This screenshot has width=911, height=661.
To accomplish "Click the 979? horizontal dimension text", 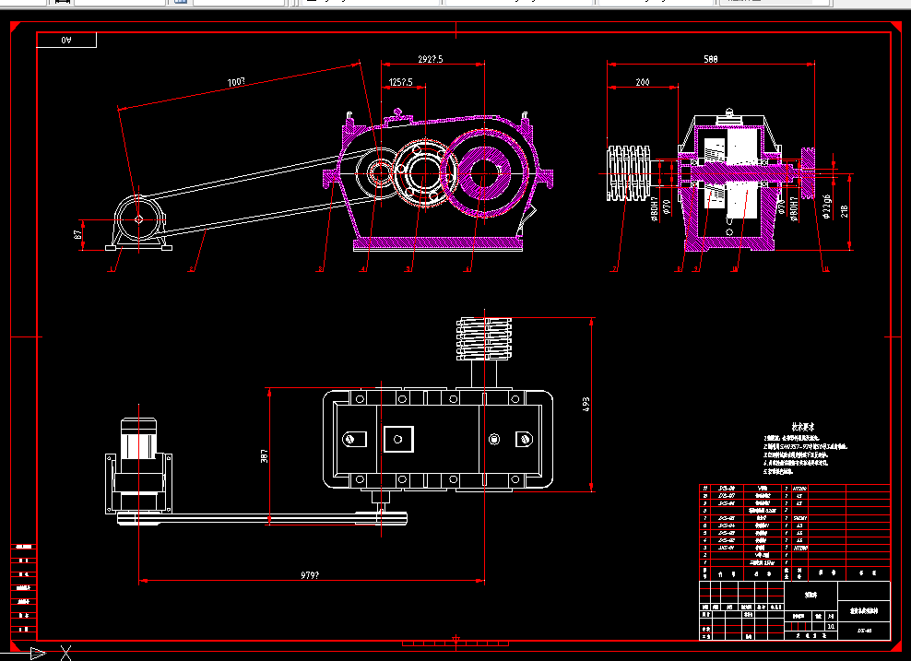I will pos(310,575).
